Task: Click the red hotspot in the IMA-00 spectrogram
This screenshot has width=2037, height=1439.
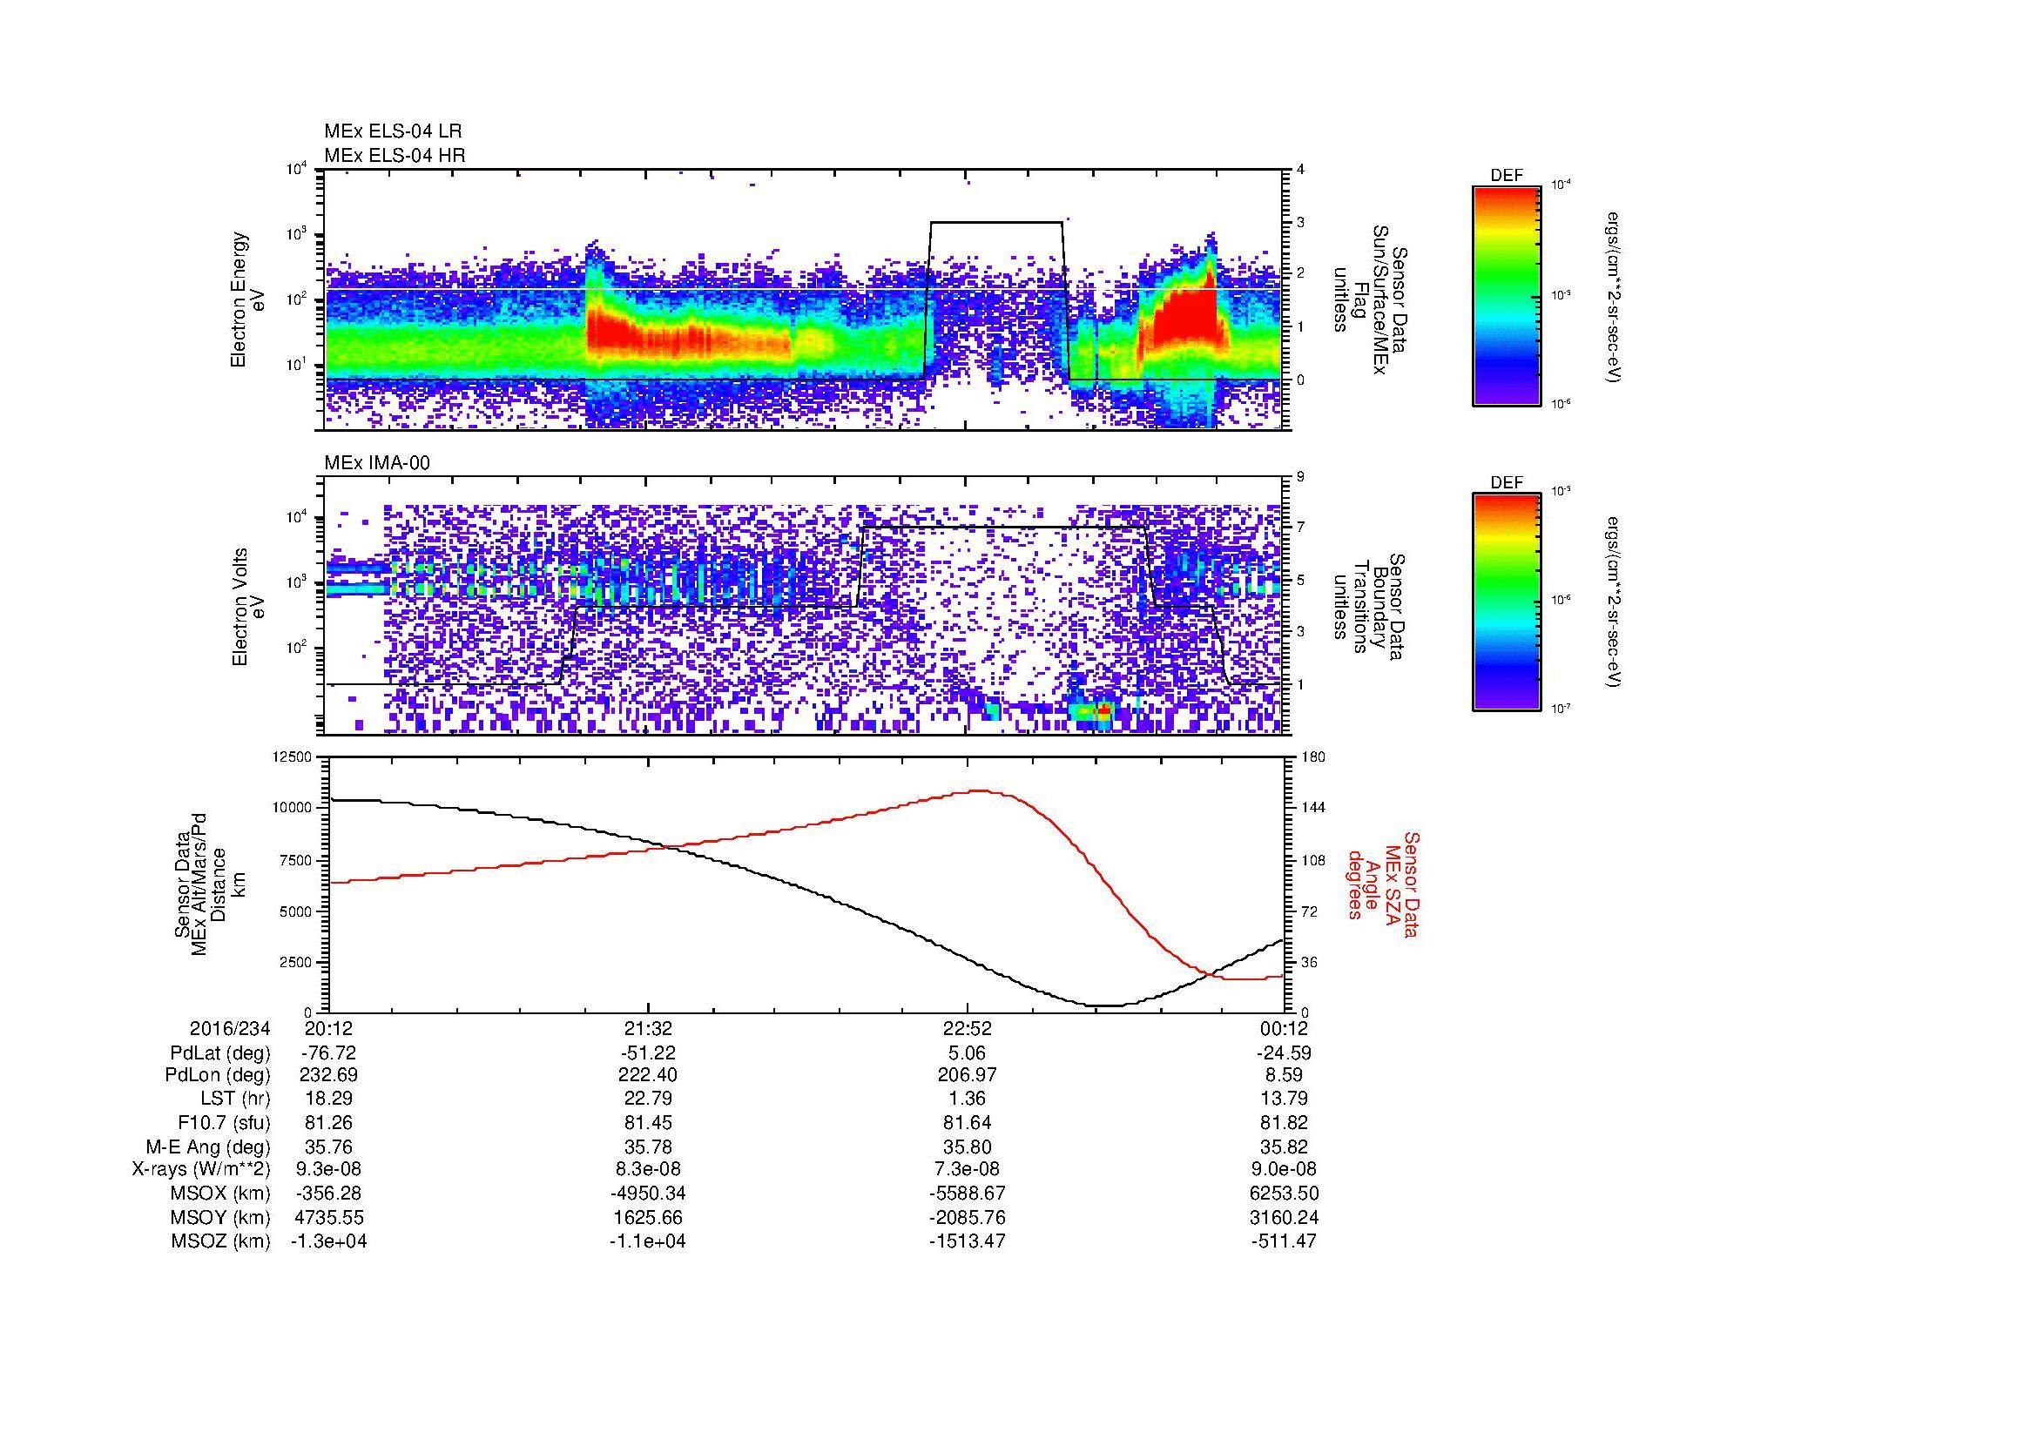Action: click(1104, 710)
